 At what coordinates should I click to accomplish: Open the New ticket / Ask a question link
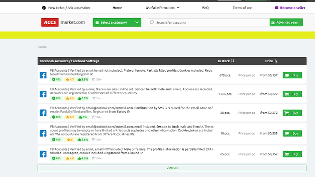point(69,8)
